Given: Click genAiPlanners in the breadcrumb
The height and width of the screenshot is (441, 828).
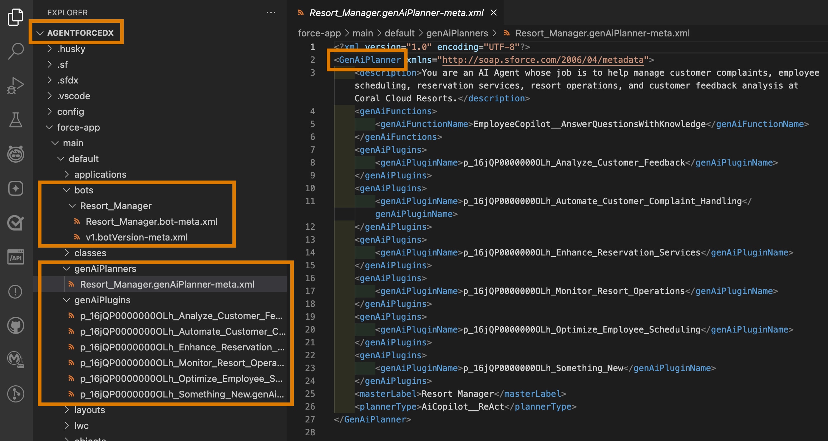Looking at the screenshot, I should click(x=457, y=33).
